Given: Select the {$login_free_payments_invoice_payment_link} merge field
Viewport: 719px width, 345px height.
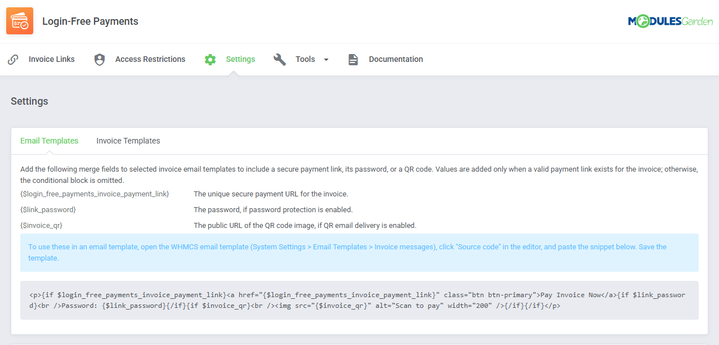Looking at the screenshot, I should click(x=95, y=194).
